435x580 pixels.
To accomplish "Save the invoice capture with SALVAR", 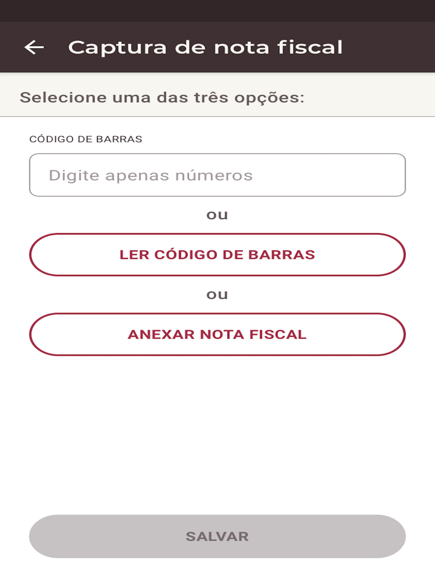I will tap(217, 536).
